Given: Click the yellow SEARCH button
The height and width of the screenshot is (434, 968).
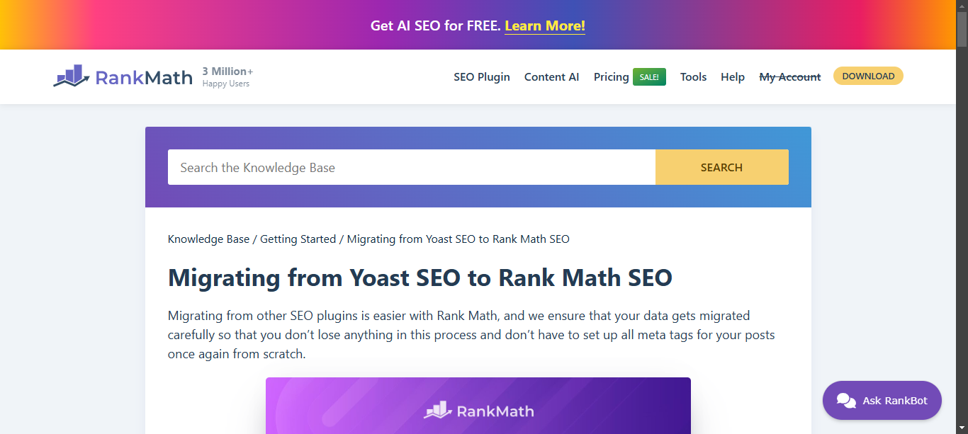Looking at the screenshot, I should [x=721, y=167].
